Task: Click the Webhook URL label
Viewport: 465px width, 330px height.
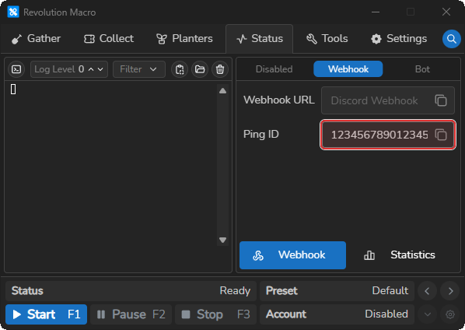Action: point(278,100)
